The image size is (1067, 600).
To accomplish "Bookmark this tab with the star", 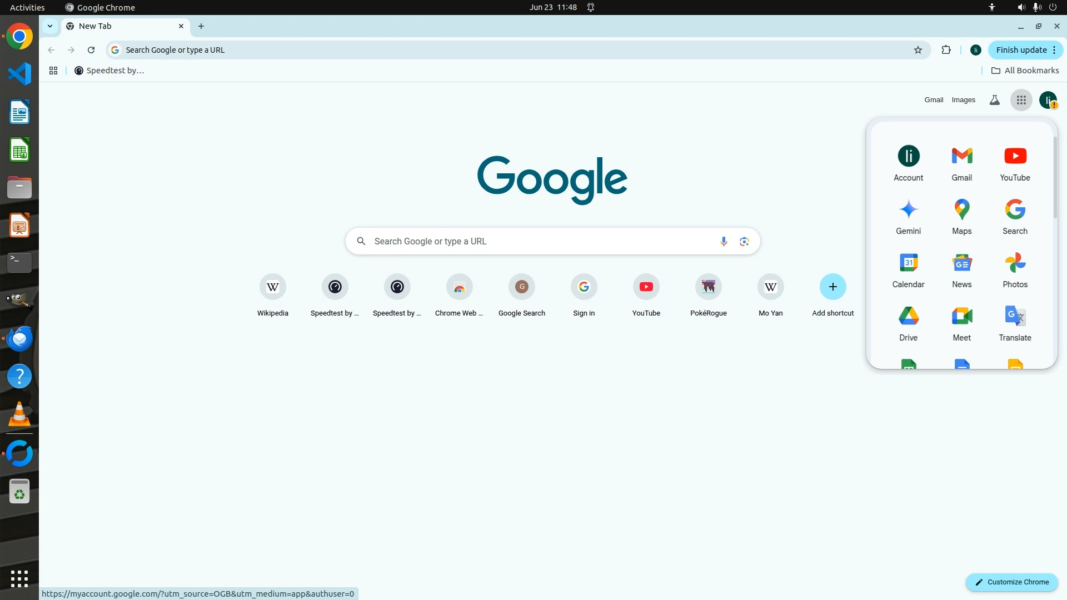I will point(918,50).
